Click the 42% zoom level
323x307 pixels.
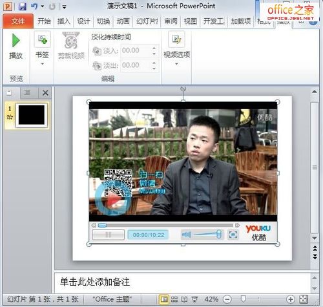[x=211, y=299]
